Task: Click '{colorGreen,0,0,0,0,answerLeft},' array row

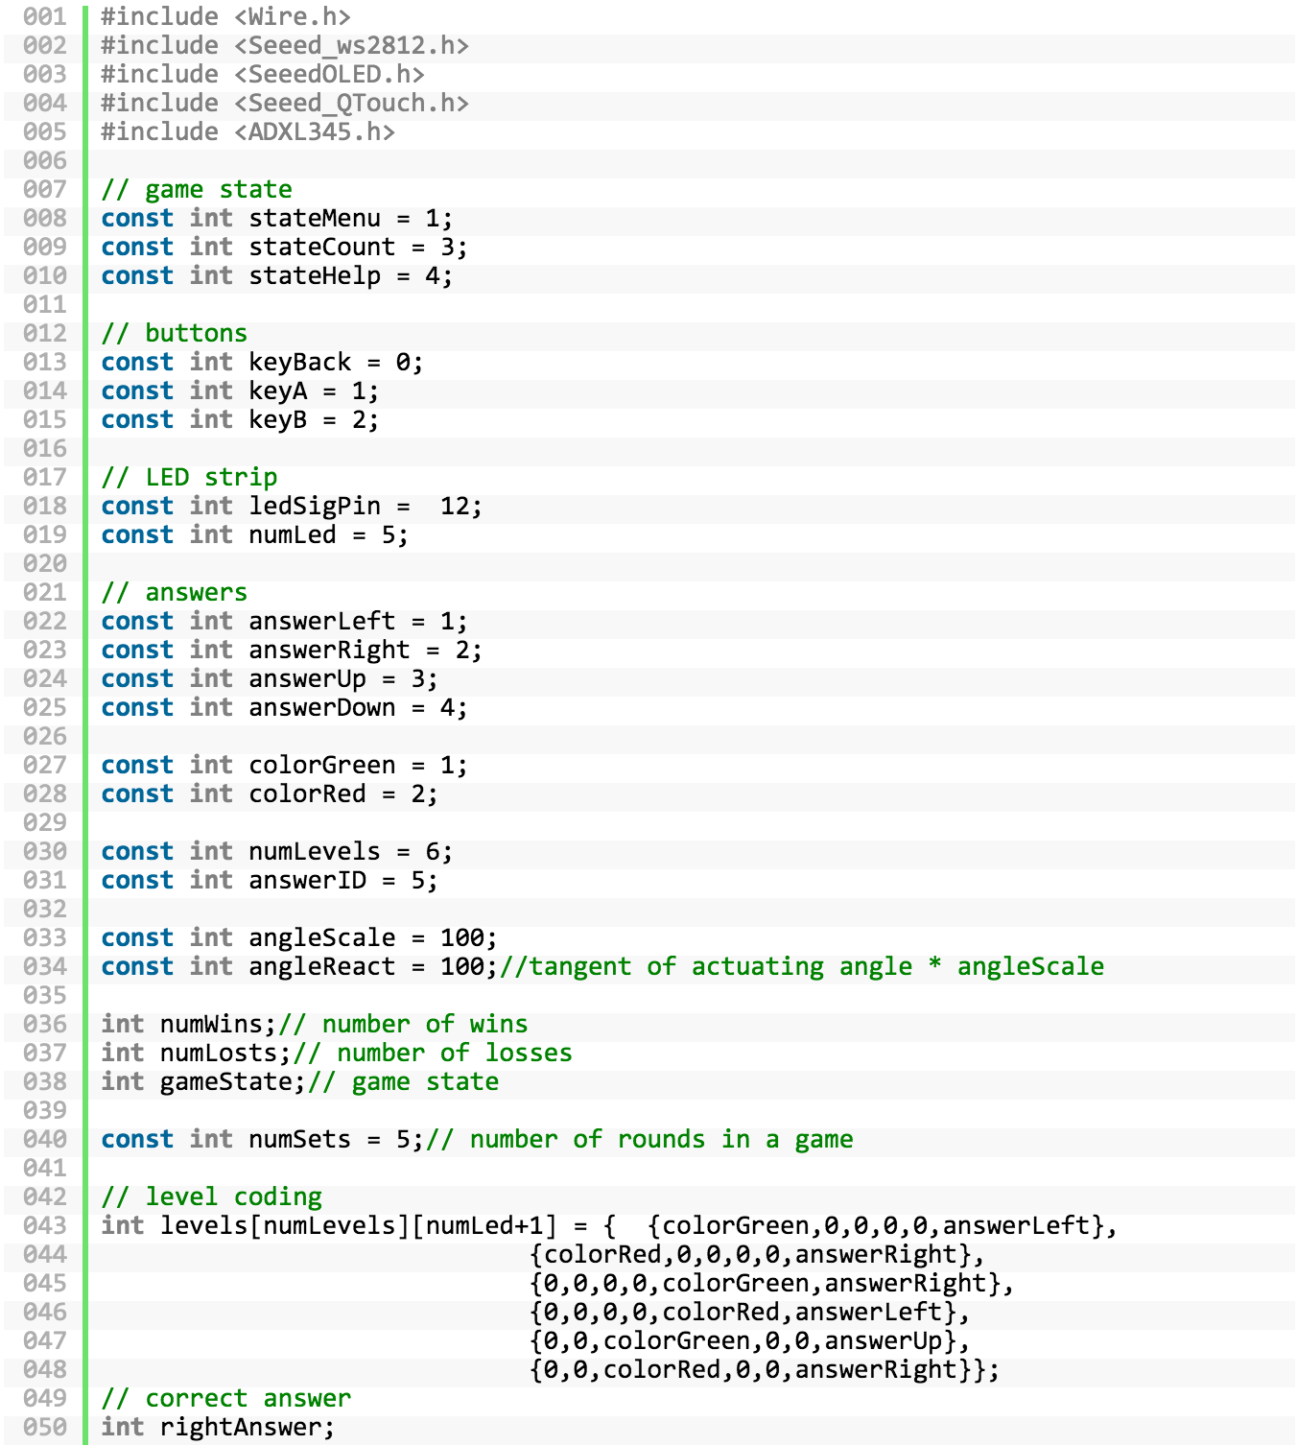Action: tap(884, 1225)
